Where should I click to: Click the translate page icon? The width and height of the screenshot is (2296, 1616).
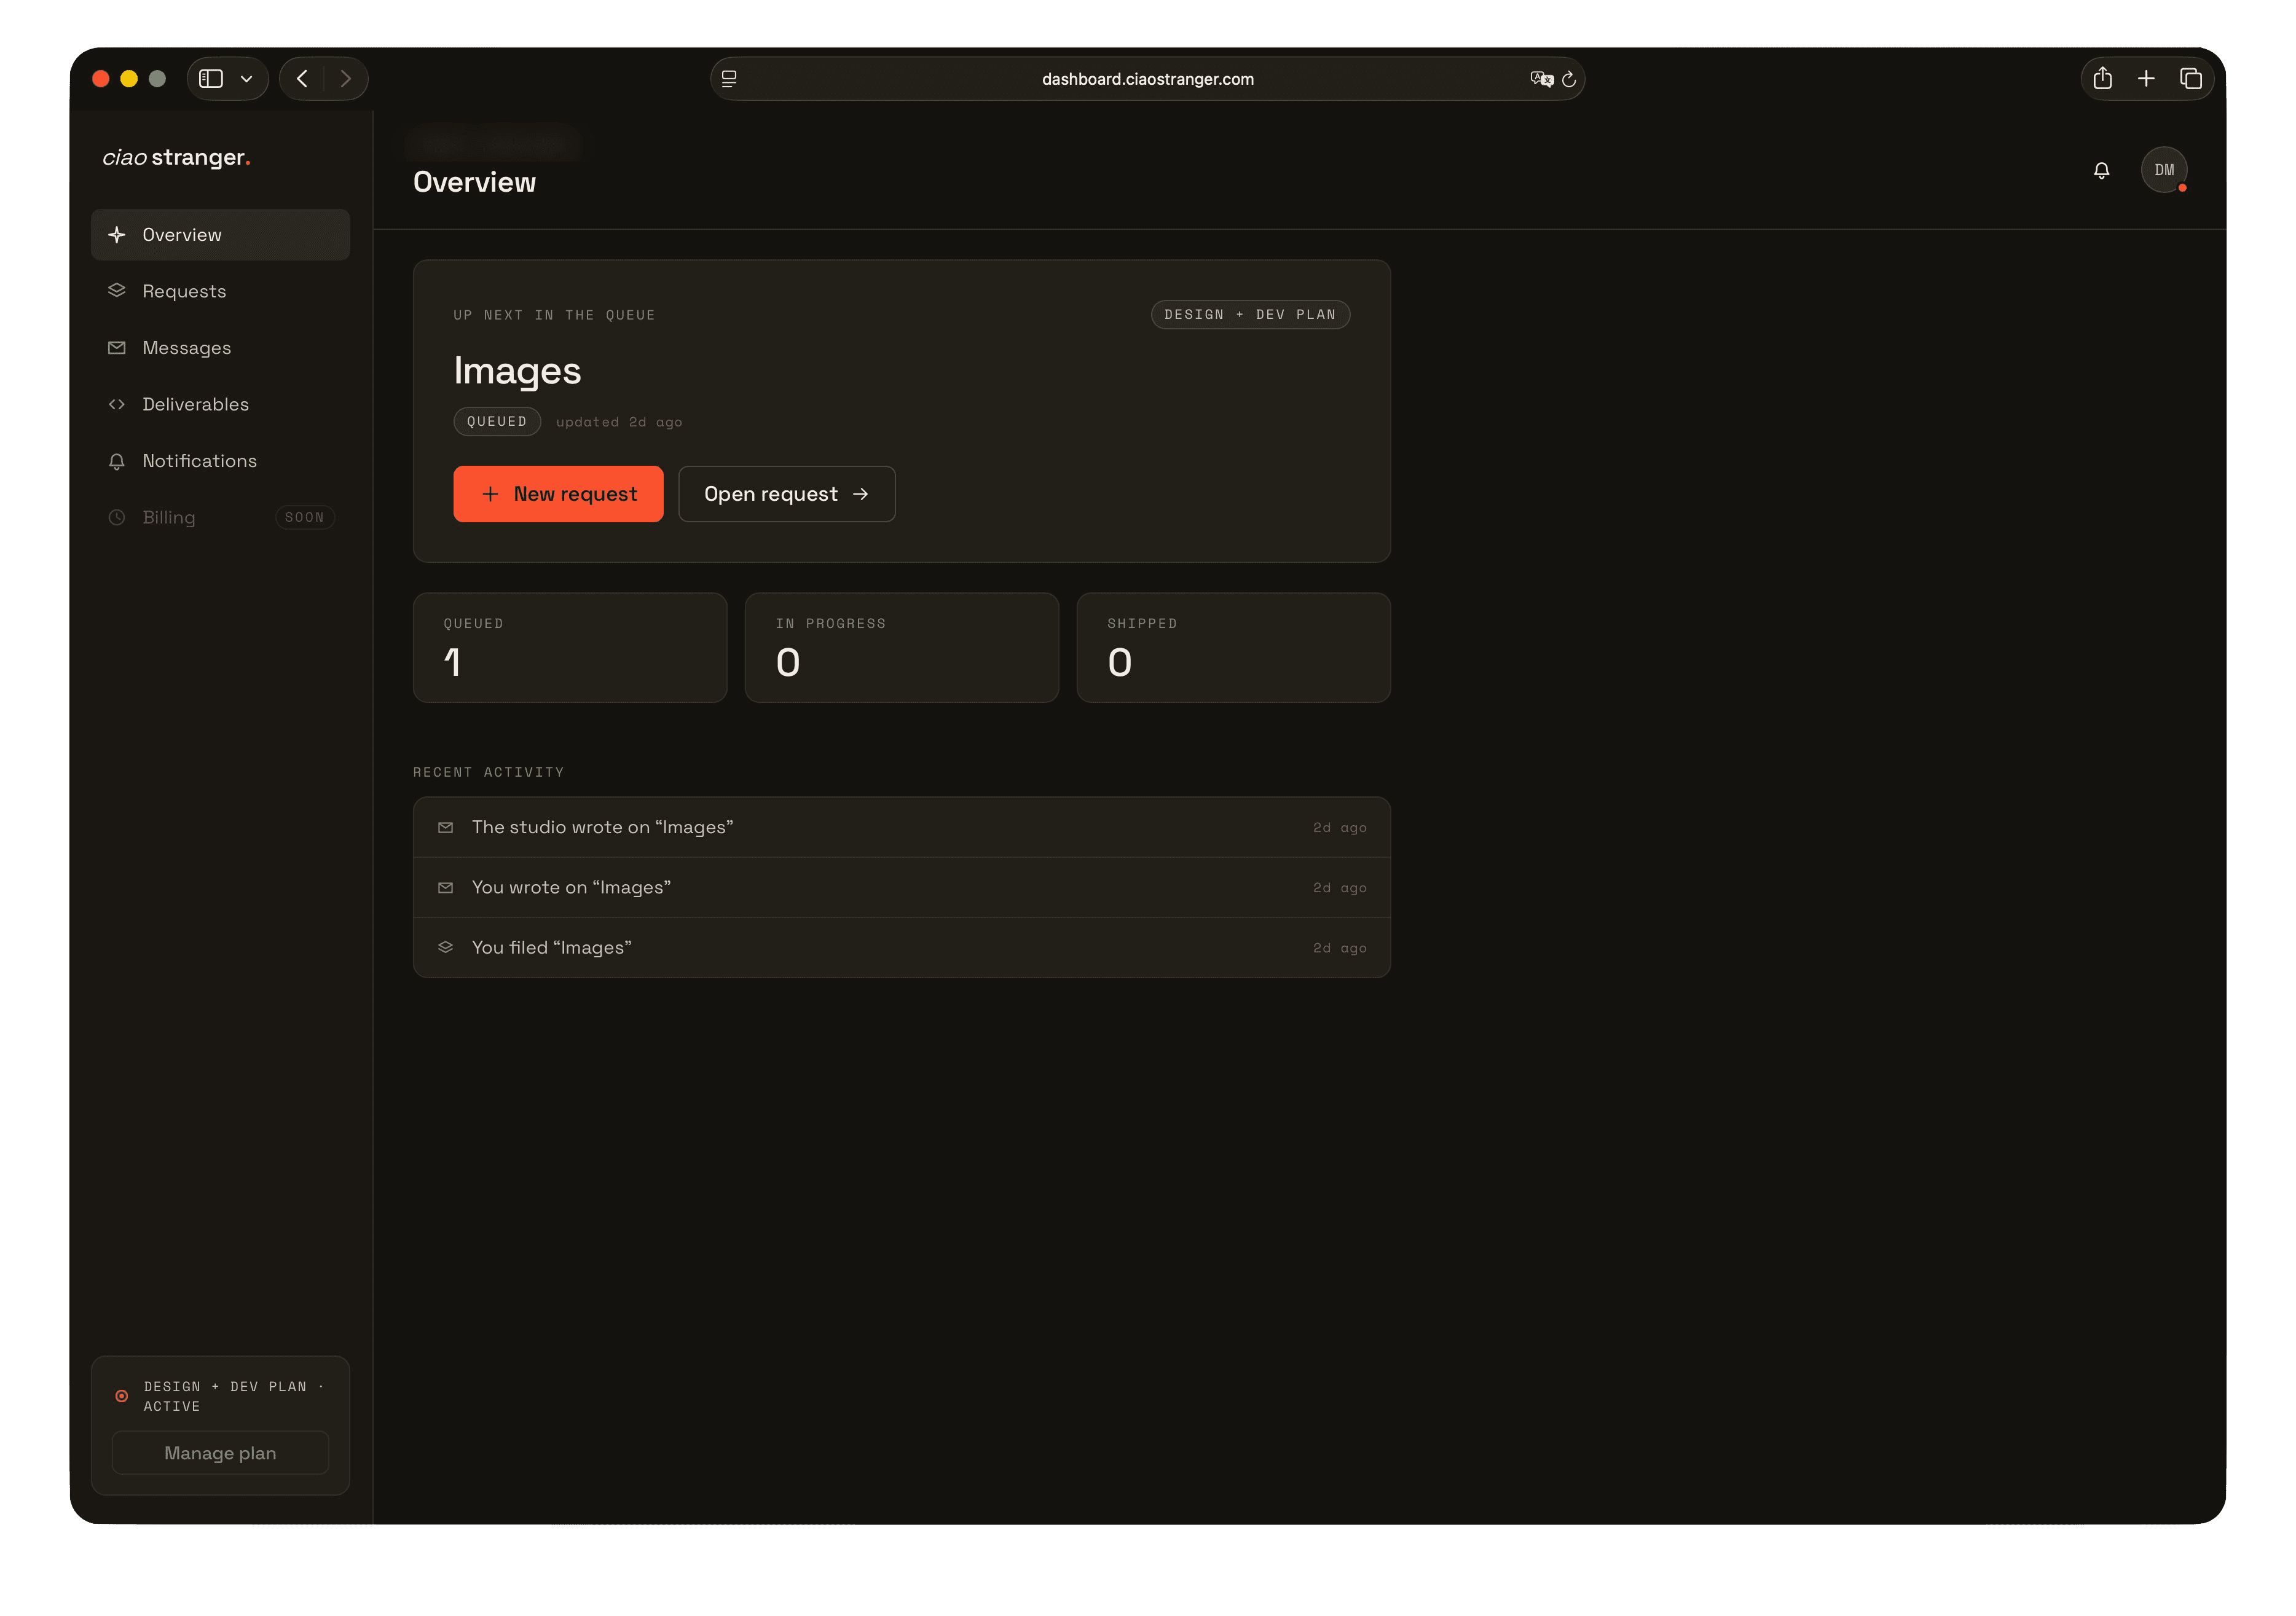[1541, 79]
